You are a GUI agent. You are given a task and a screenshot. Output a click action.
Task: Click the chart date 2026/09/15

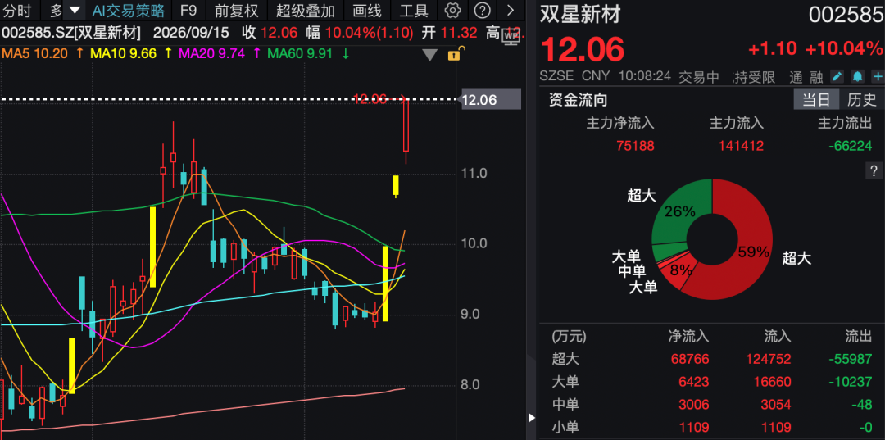[x=189, y=33]
